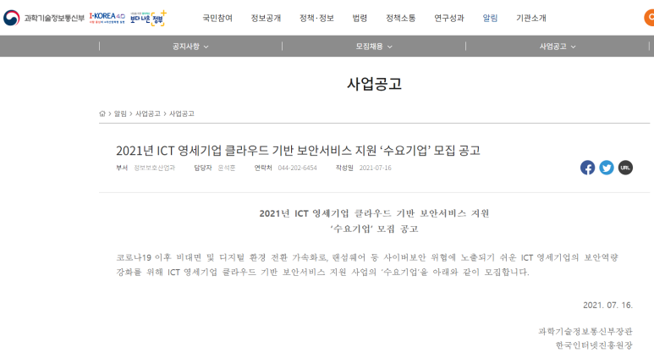Image resolution: width=654 pixels, height=364 pixels.
Task: Click the paragraph line starting 코로나19 이후
Action: click(x=367, y=257)
